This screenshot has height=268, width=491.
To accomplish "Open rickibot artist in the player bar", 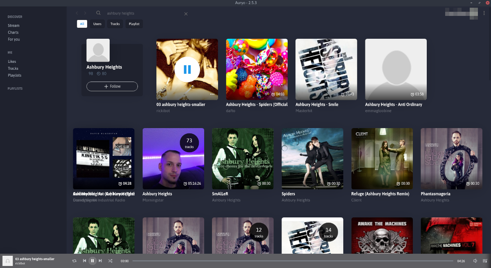I will pos(20,264).
